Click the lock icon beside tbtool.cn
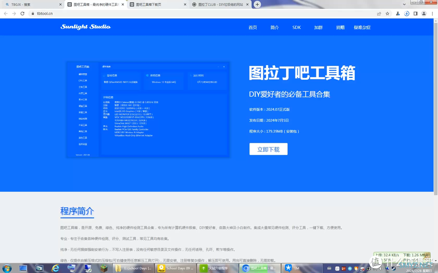438x273 pixels. [33, 13]
